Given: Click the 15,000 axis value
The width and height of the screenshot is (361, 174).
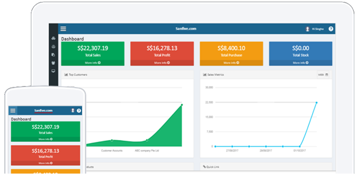Looking at the screenshot, I should tap(209, 117).
